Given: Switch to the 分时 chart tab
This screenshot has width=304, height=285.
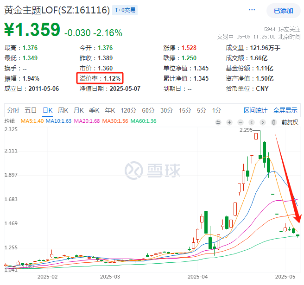Looking at the screenshot, I should point(13,110).
